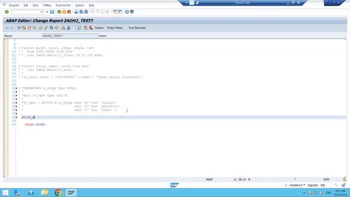
Task: Show hidden system tray icons
Action: [304, 193]
